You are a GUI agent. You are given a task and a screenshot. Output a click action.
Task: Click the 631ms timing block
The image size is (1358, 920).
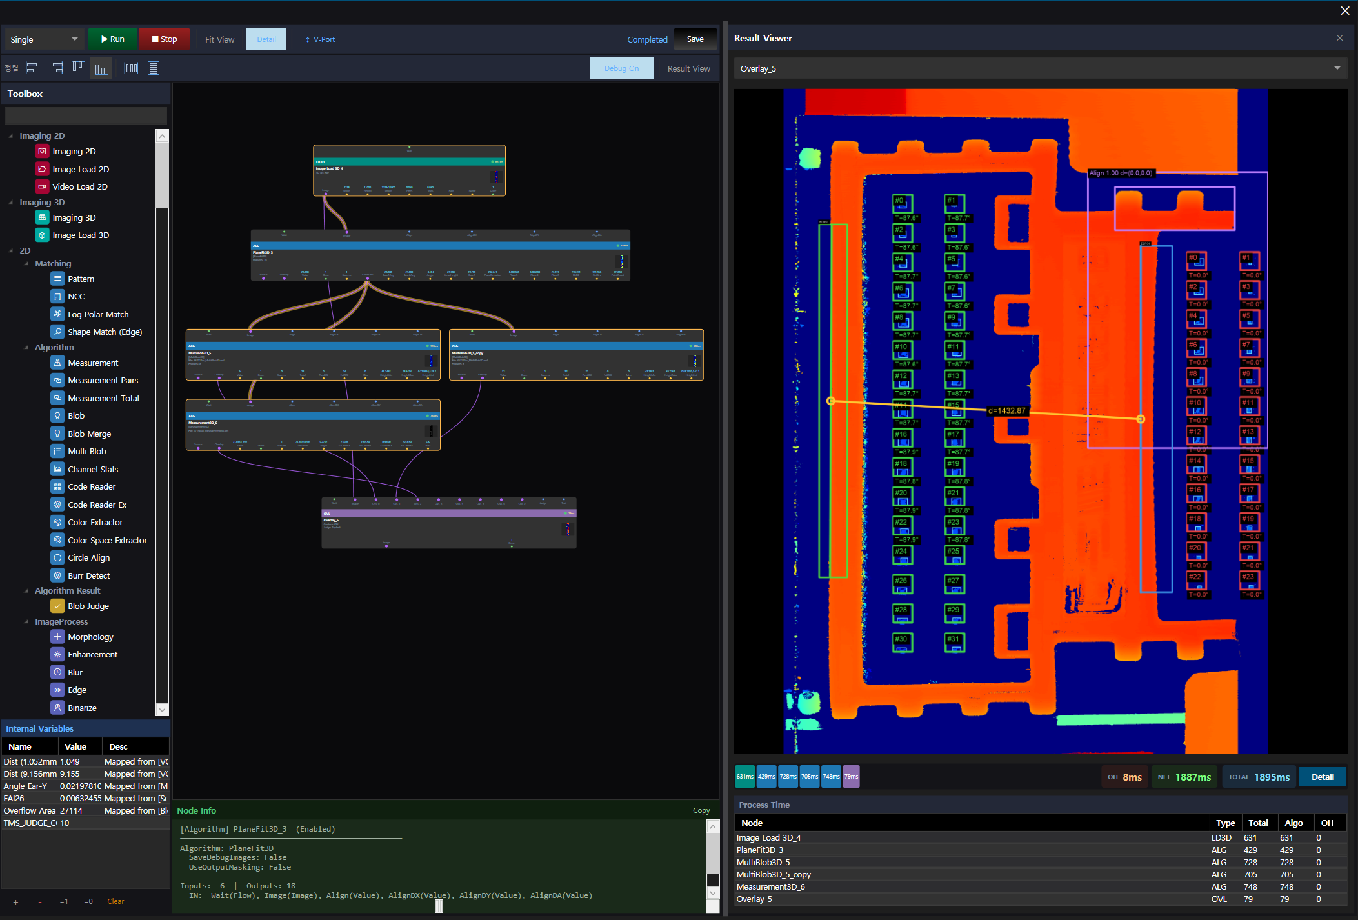745,776
